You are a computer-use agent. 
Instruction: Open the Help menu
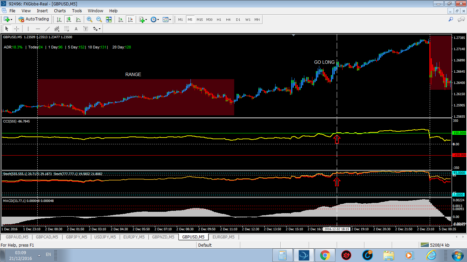[114, 11]
